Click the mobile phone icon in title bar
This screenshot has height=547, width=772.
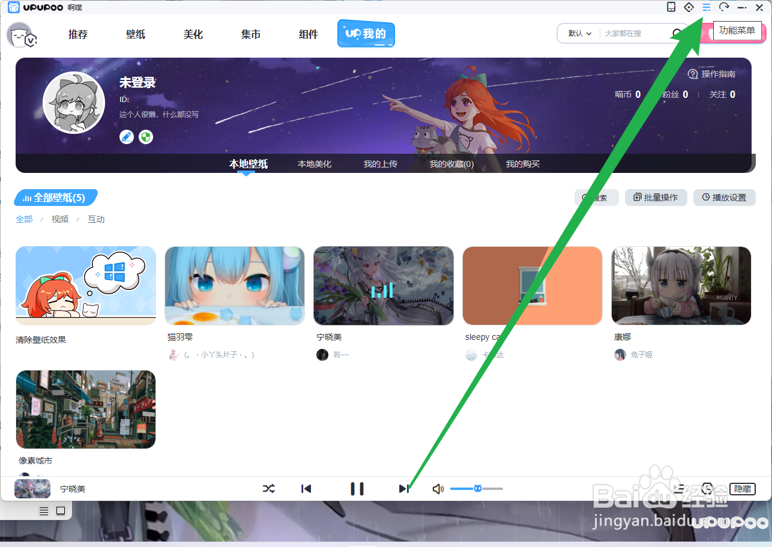671,7
